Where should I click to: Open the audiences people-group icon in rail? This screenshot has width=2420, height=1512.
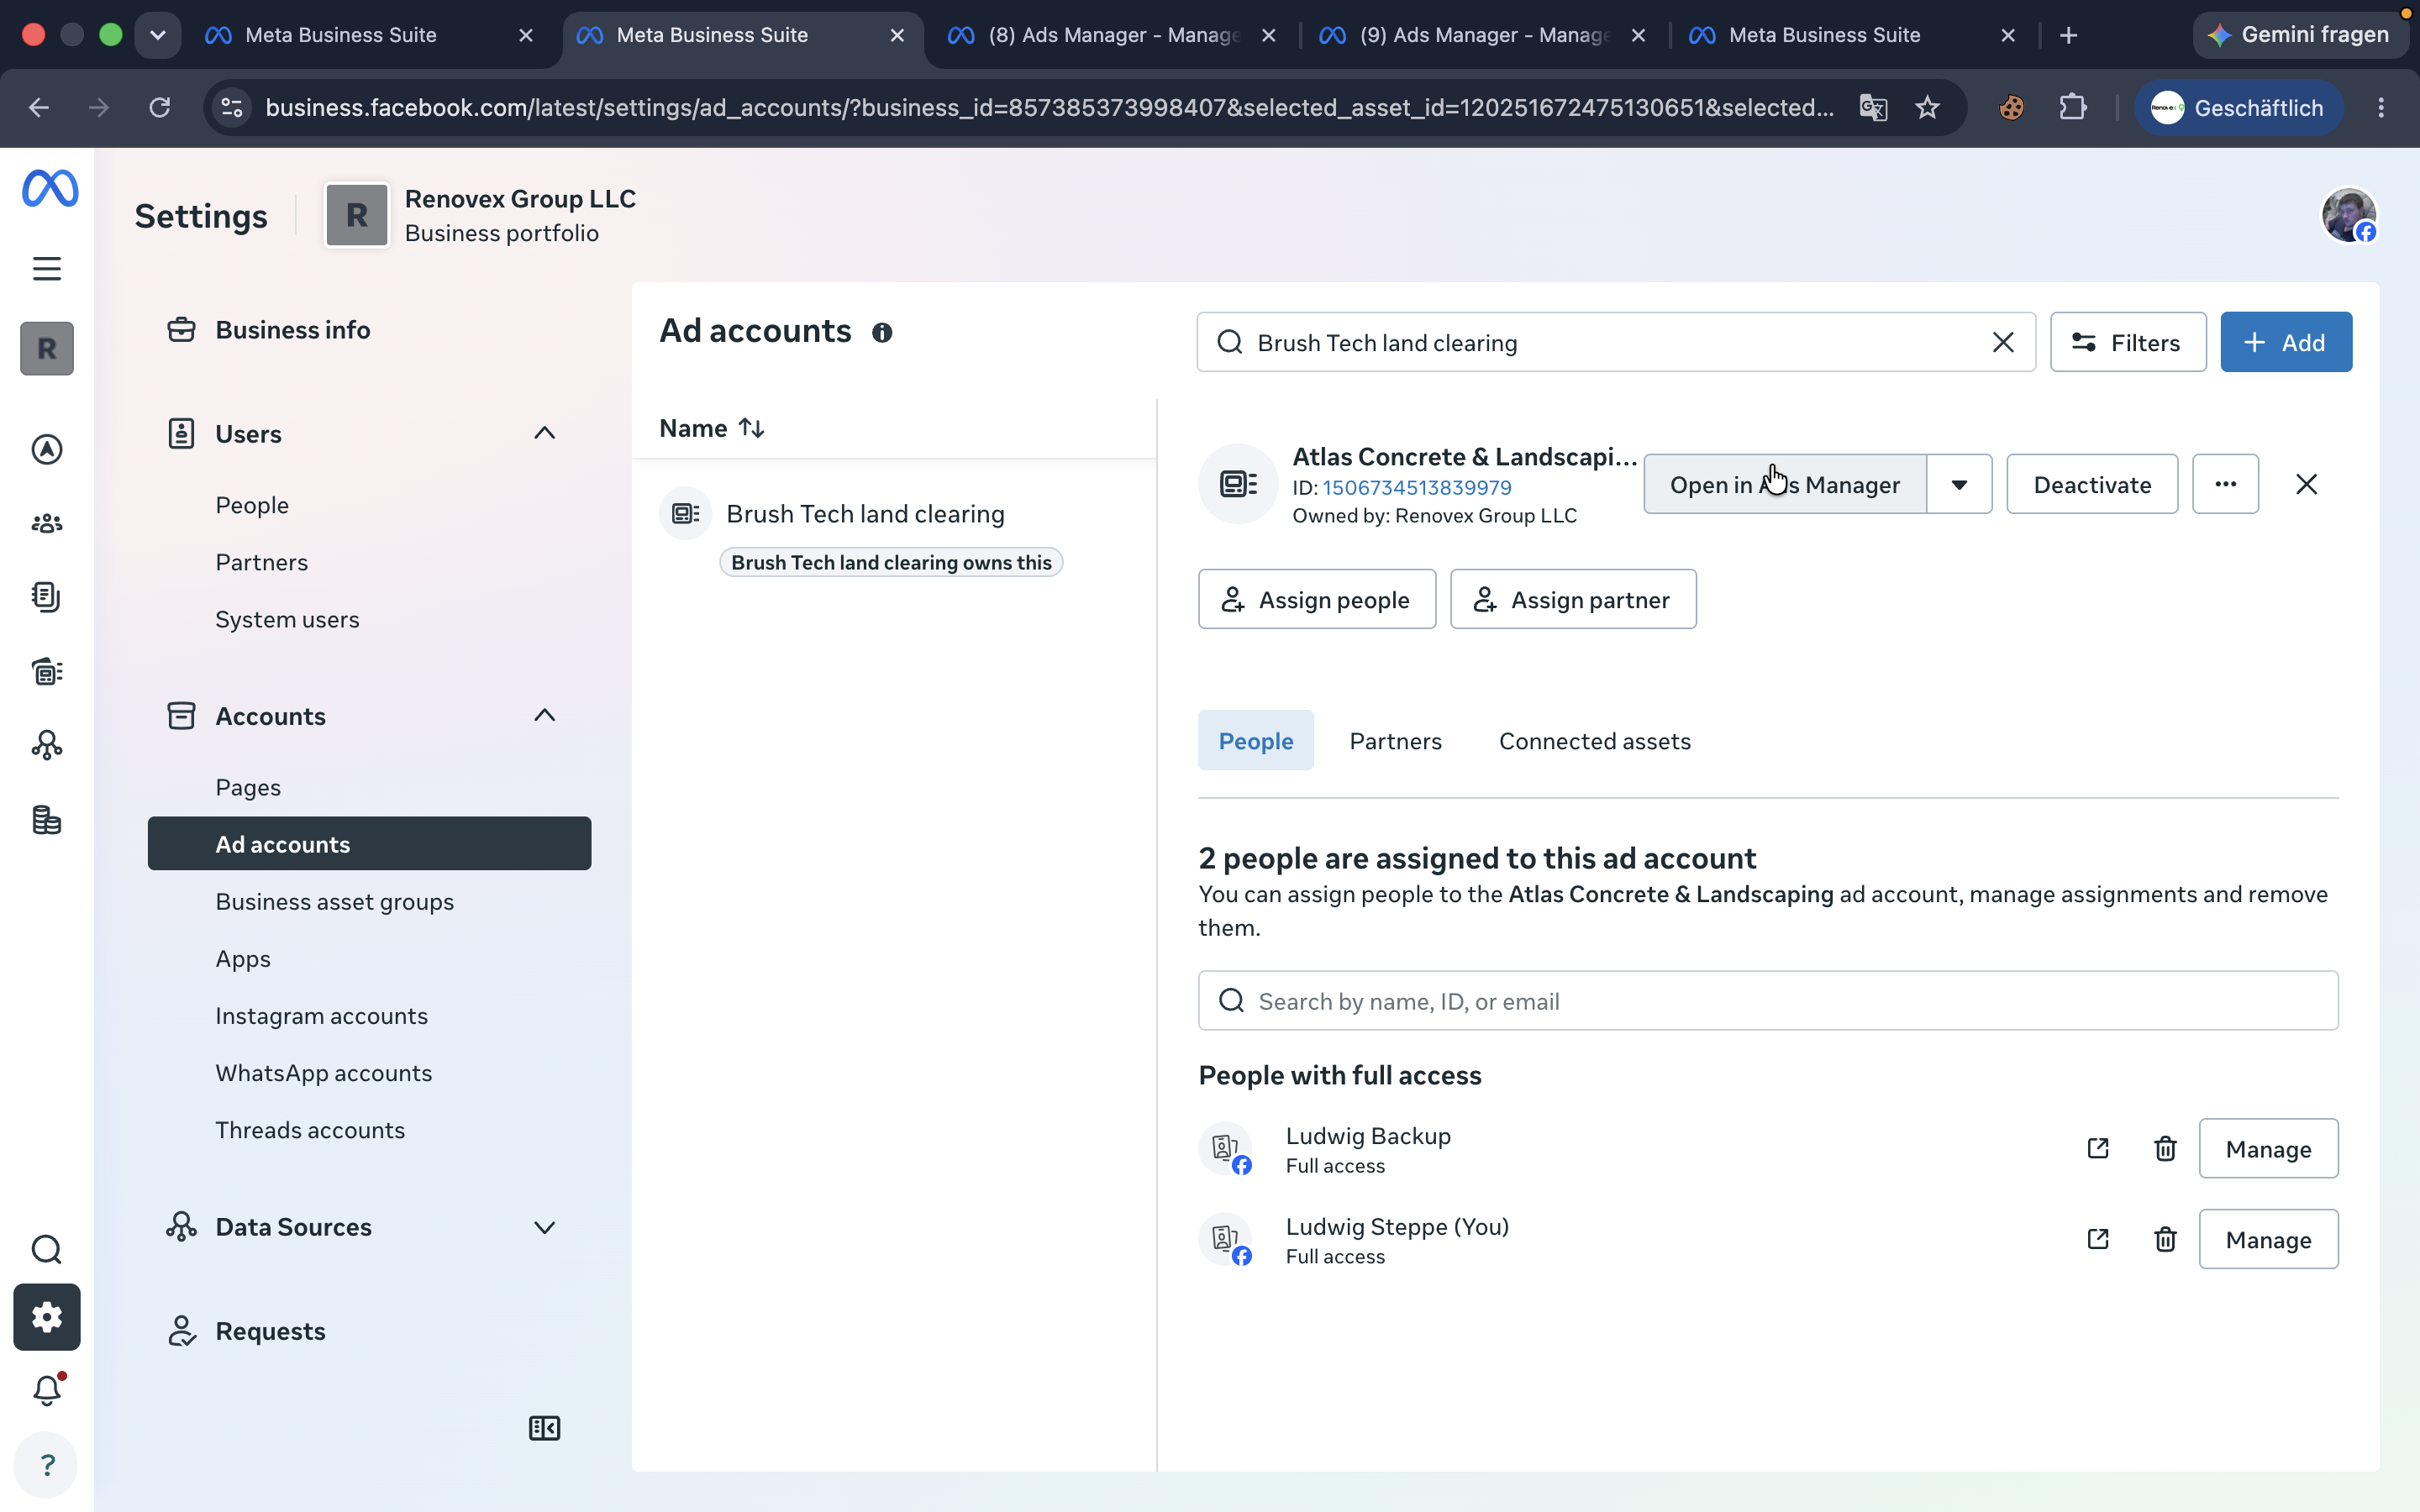tap(47, 523)
